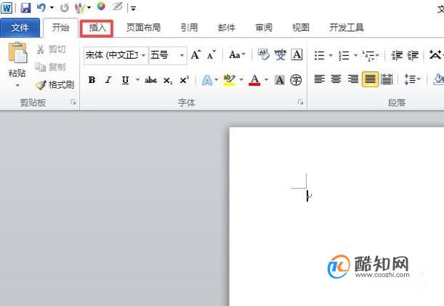444x306 pixels.
Task: Shrink the font size with the smaller A
Action: click(211, 55)
